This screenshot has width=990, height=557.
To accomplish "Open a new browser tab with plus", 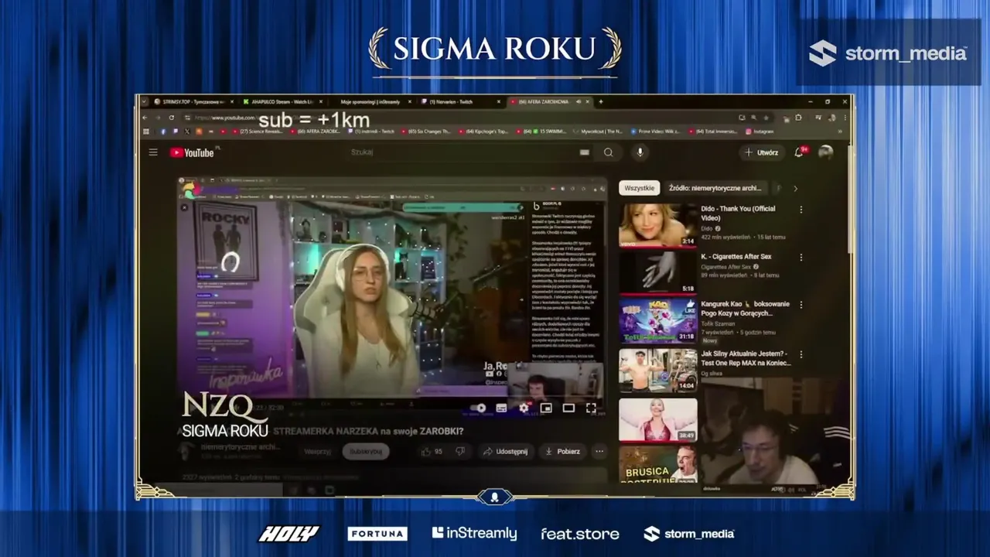I will (x=601, y=101).
